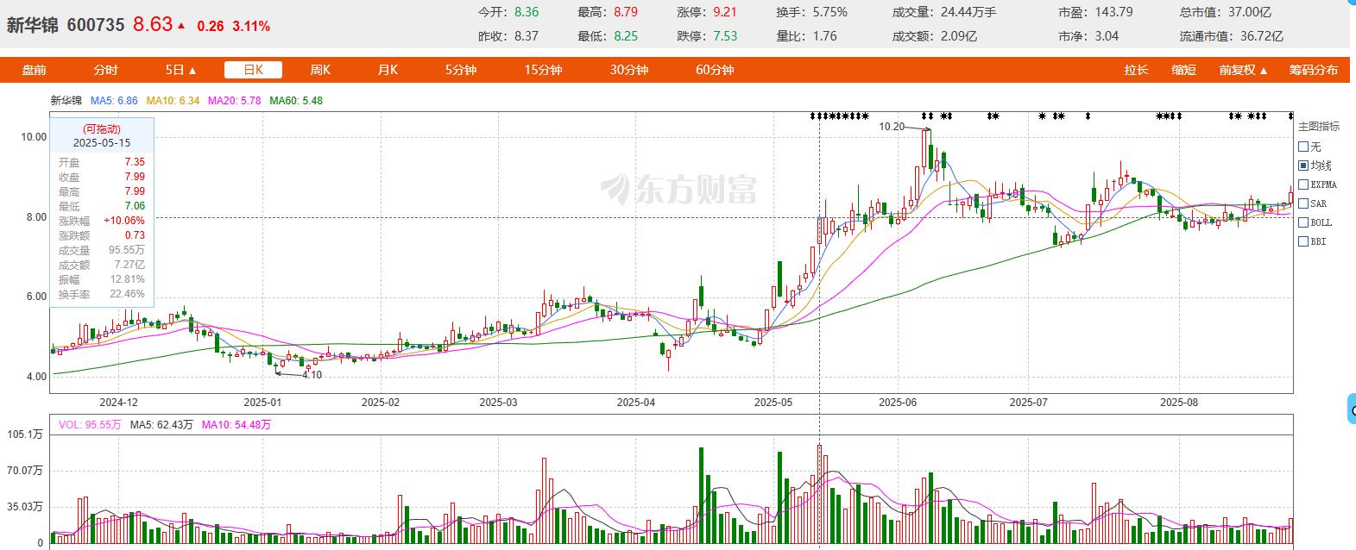
Task: Click the MA60: 5.48 legend label
Action: click(x=296, y=101)
